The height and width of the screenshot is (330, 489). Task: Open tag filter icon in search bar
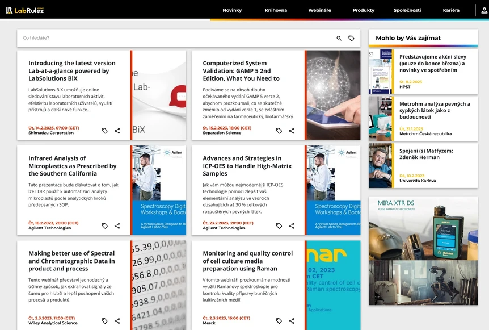coord(351,38)
